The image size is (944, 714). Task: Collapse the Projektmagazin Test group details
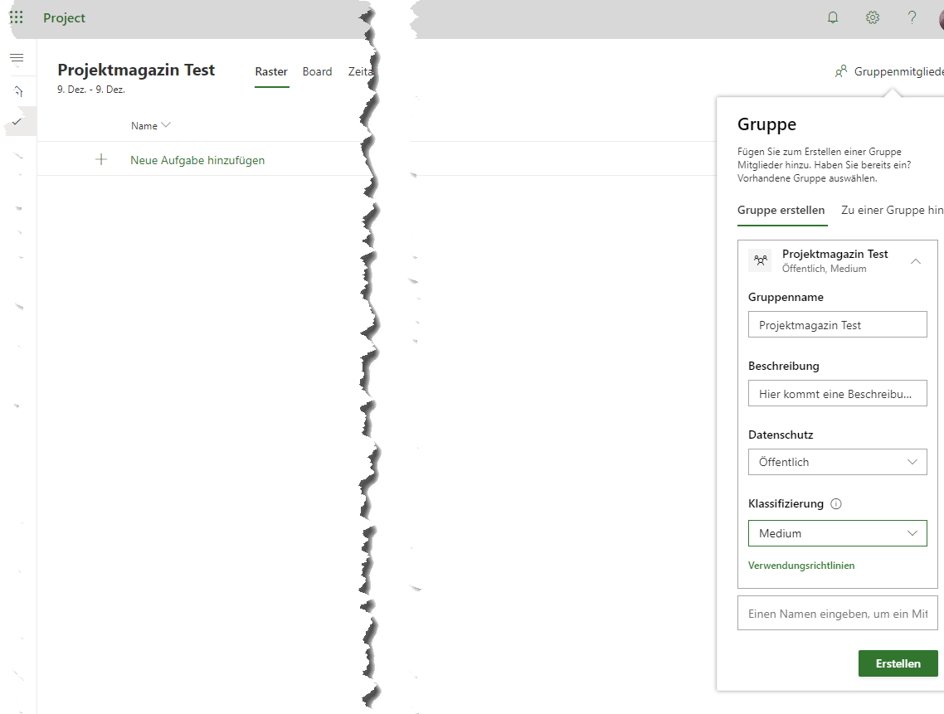[x=915, y=260]
